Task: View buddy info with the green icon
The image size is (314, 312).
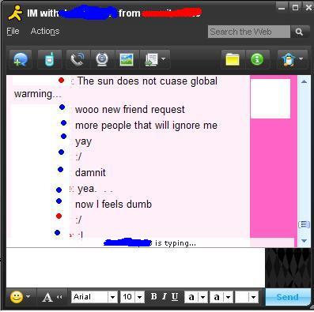Action: pyautogui.click(x=257, y=59)
